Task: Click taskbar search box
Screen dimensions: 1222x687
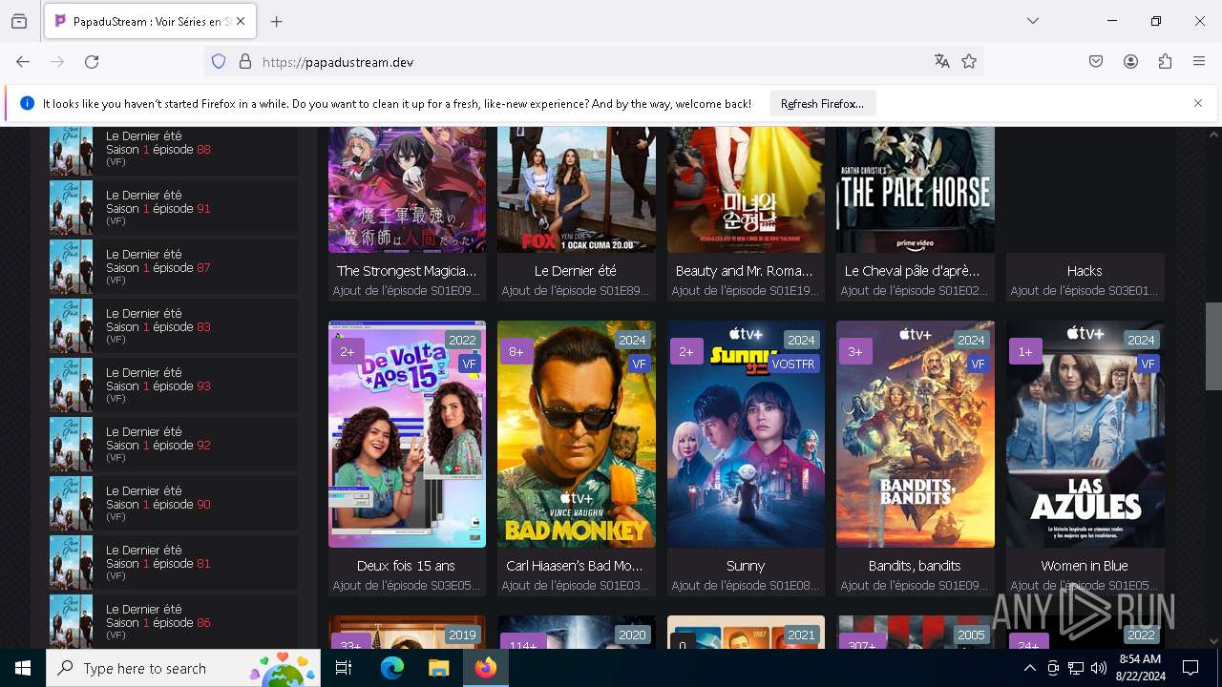Action: pyautogui.click(x=183, y=668)
